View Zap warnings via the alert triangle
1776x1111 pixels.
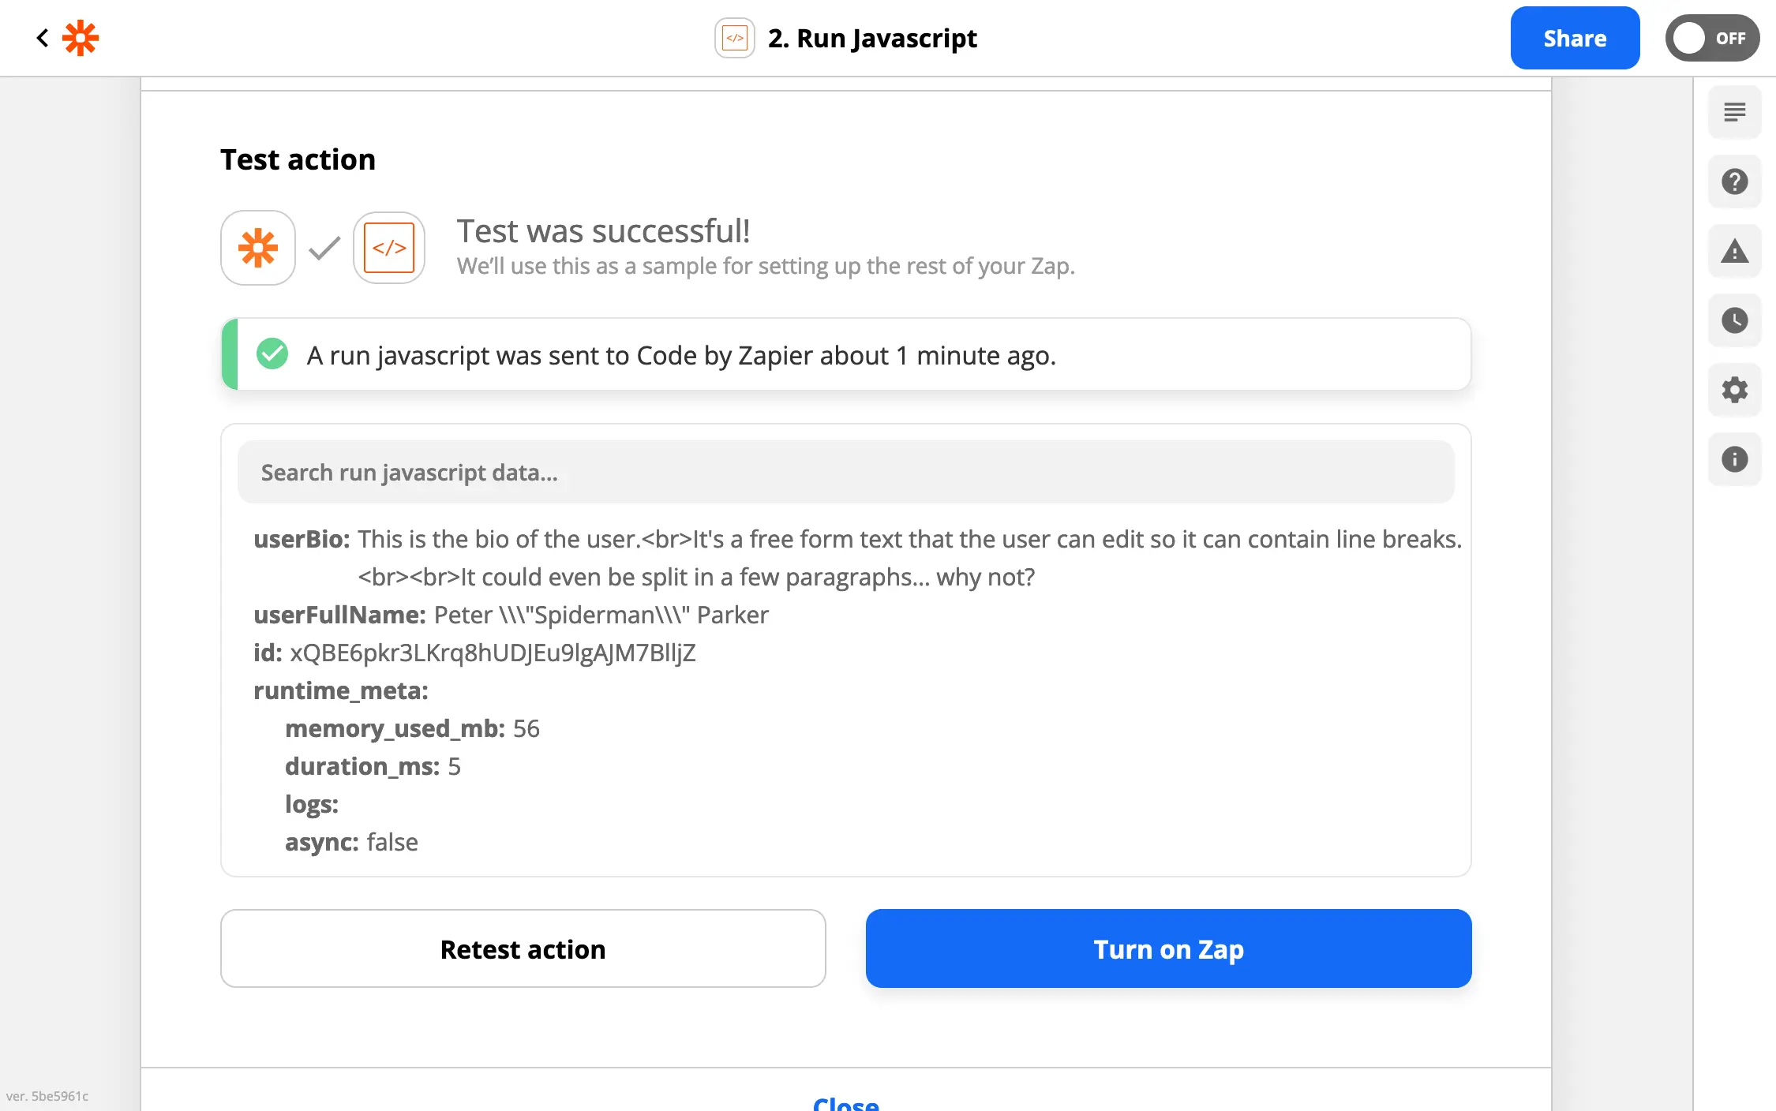(x=1734, y=251)
